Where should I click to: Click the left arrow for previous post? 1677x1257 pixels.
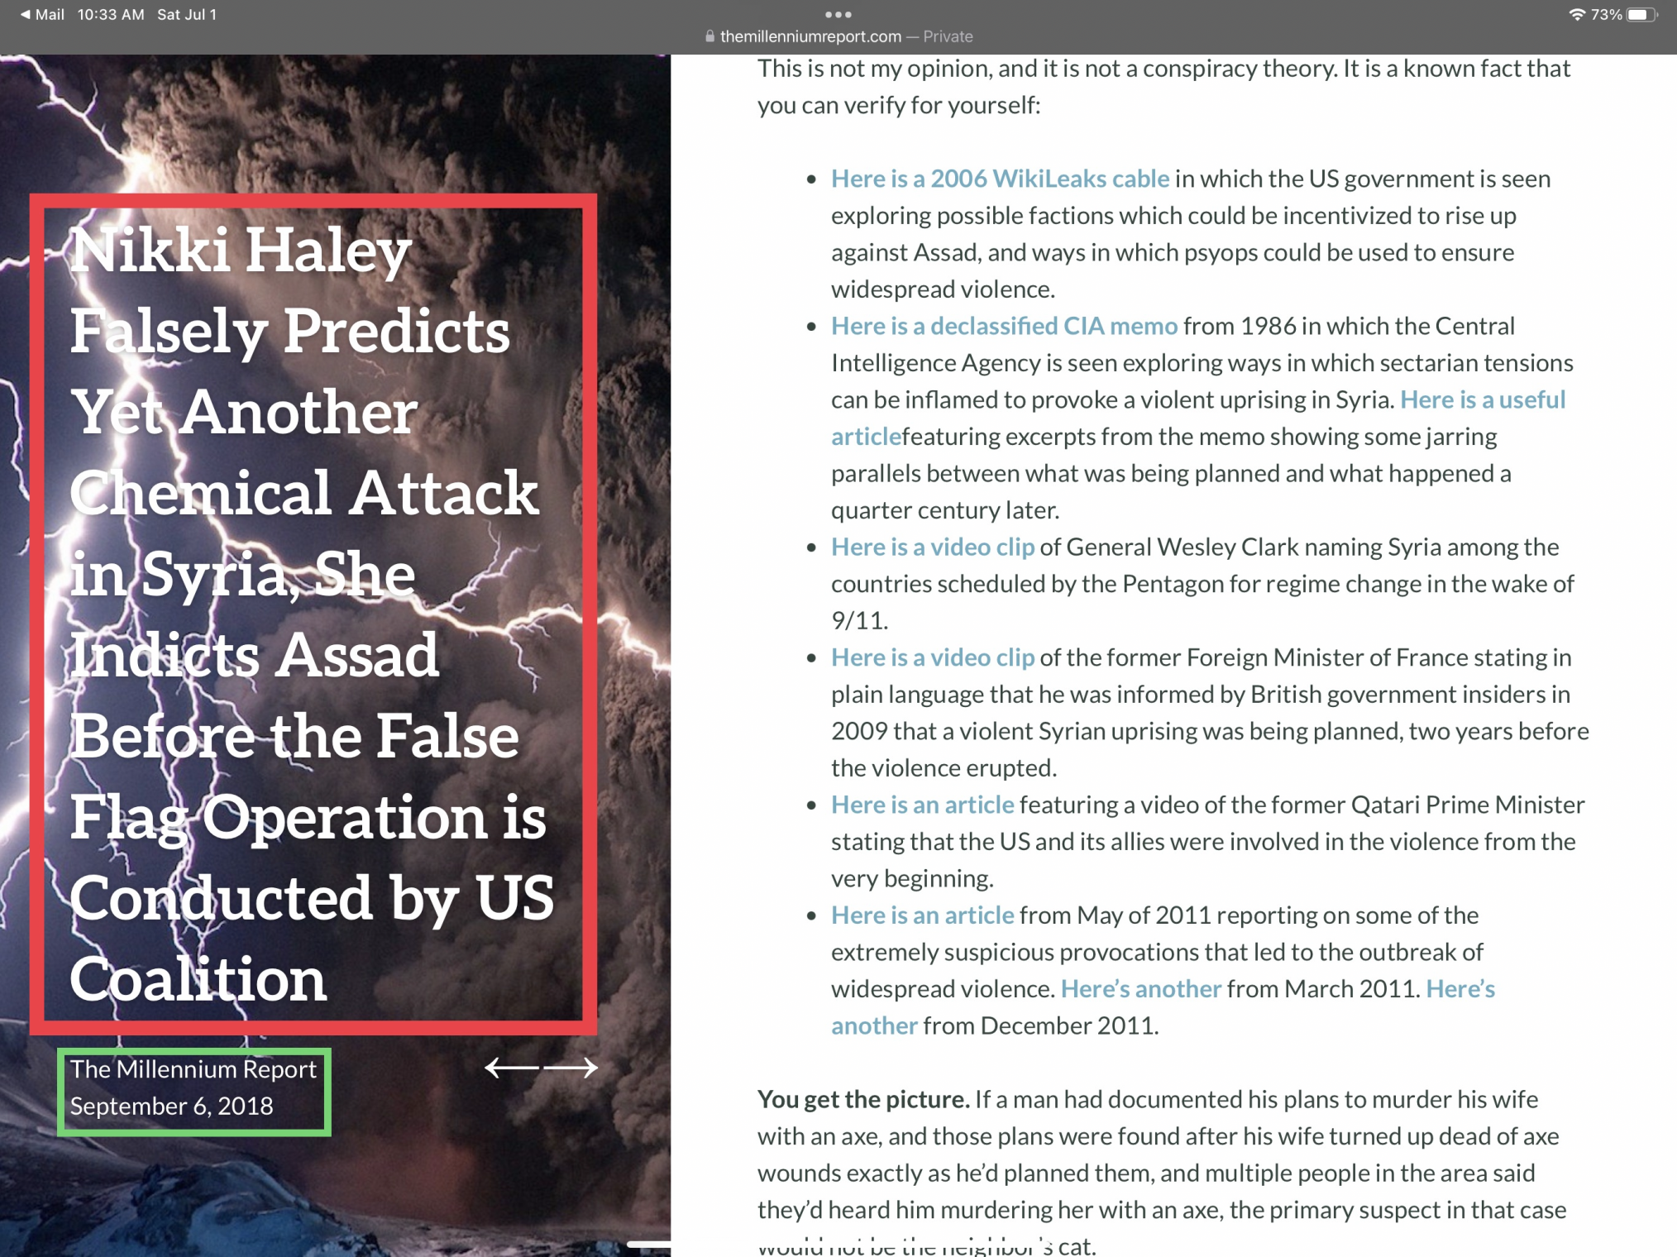pos(510,1068)
